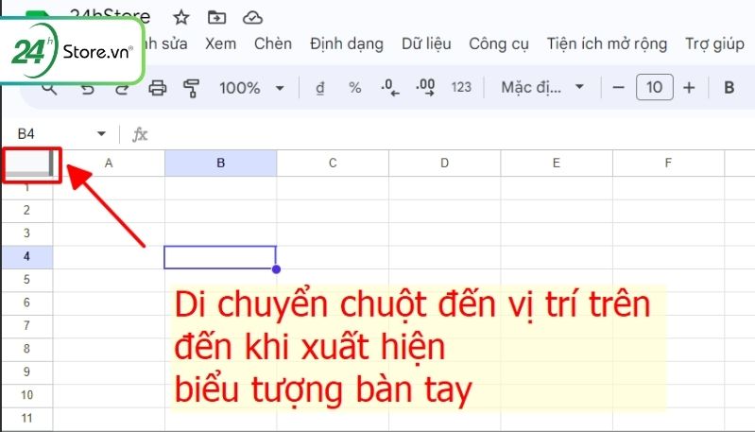Select row 6 header
Screen dimensions: 755x432
pyautogui.click(x=27, y=302)
